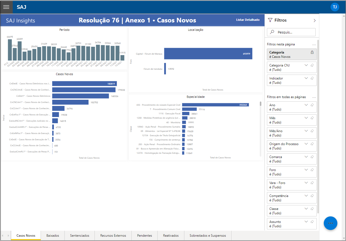Clear the Foro filter with eraser
This screenshot has height=241, width=346.
(x=312, y=170)
